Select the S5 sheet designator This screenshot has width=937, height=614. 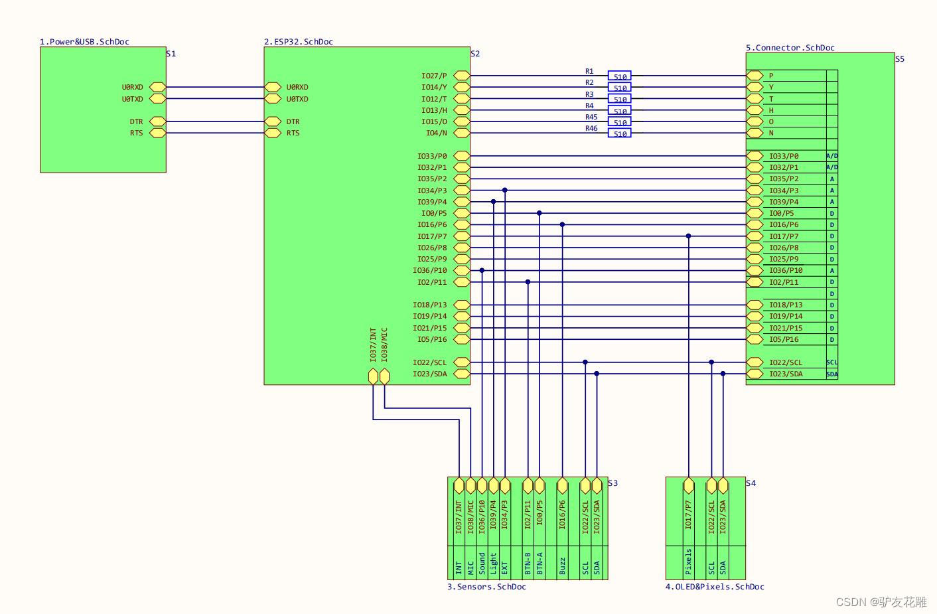tap(900, 59)
